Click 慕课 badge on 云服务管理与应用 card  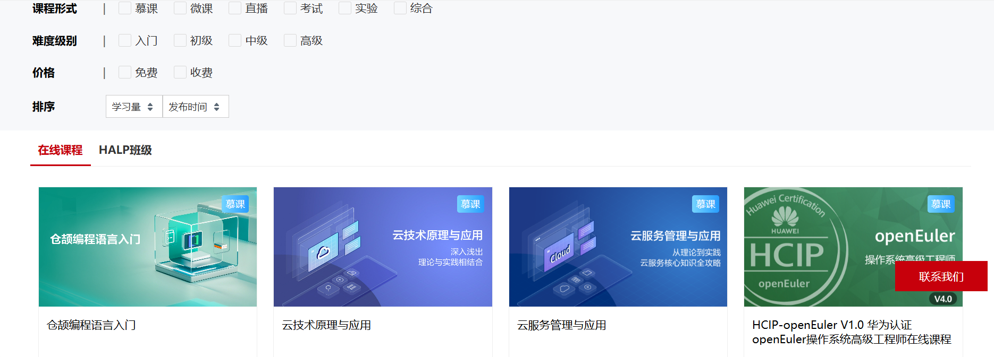[706, 204]
